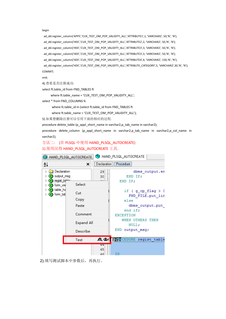Click the register_column line containing 'APPS'
This screenshot has height=319, width=226.
click(110, 36)
